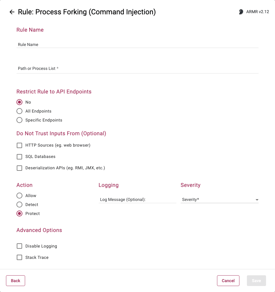Viewport: 275px width, 292px height.
Task: Tick Deserialization APIs checkbox
Action: coord(19,168)
